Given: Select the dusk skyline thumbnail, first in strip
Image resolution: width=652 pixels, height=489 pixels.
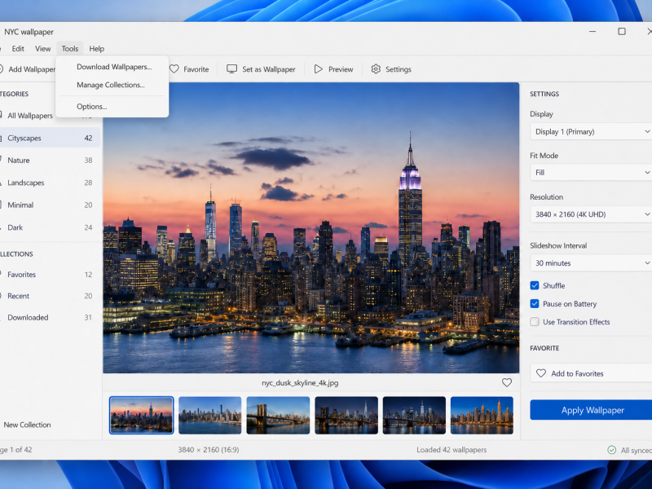Looking at the screenshot, I should tap(141, 415).
